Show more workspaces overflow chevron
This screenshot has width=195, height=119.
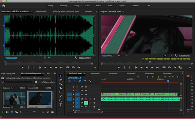coord(149,5)
